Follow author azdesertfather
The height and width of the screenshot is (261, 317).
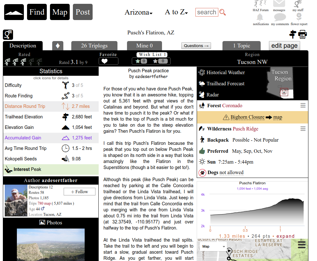(80, 192)
